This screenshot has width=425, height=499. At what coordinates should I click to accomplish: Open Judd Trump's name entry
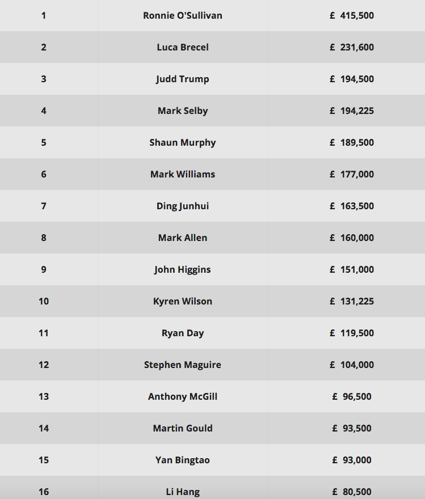pyautogui.click(x=182, y=79)
